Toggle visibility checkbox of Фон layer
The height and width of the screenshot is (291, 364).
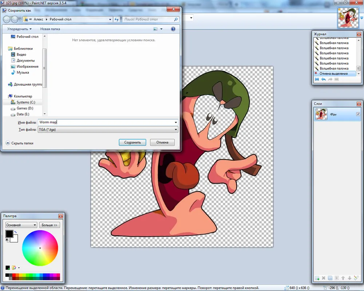(358, 114)
